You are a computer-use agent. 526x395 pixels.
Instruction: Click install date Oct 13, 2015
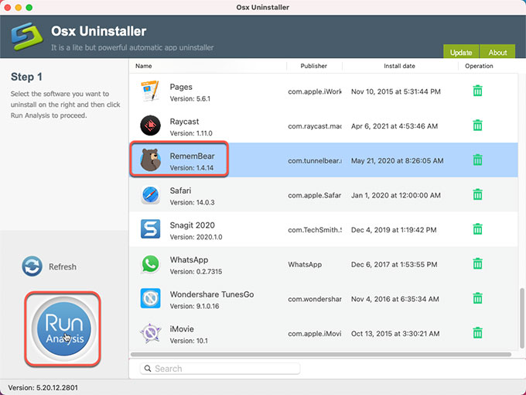coord(395,334)
